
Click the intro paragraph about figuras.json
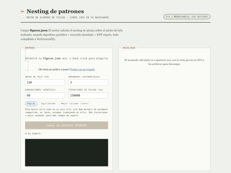coord(71,35)
